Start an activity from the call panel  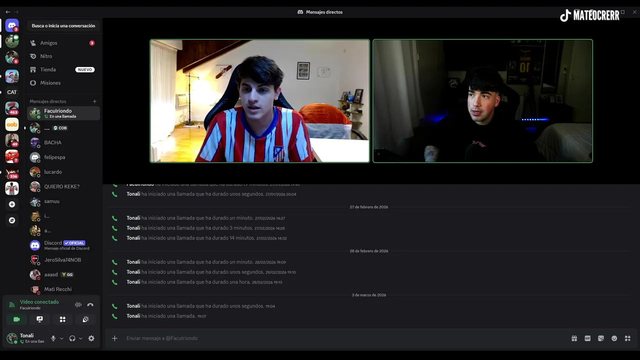pyautogui.click(x=62, y=319)
